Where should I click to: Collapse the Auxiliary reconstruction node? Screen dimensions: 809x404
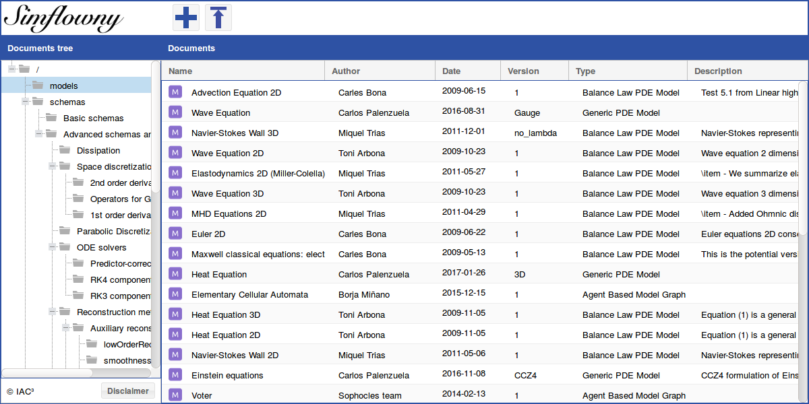pyautogui.click(x=65, y=328)
